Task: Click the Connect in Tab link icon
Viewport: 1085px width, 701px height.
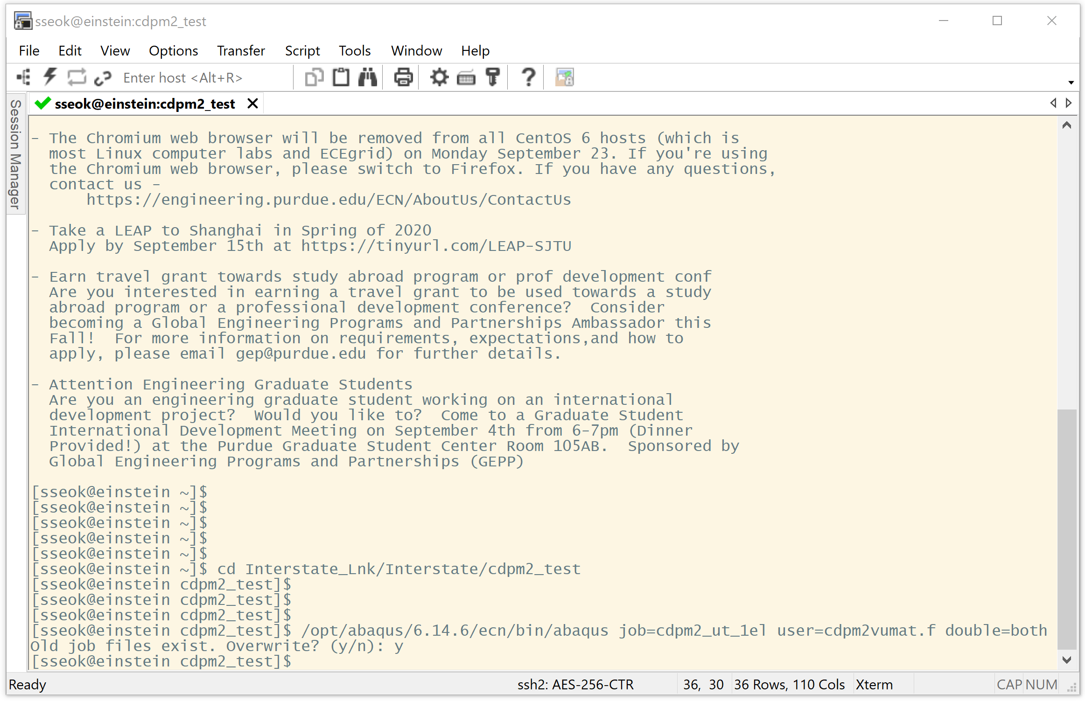Action: pos(103,77)
